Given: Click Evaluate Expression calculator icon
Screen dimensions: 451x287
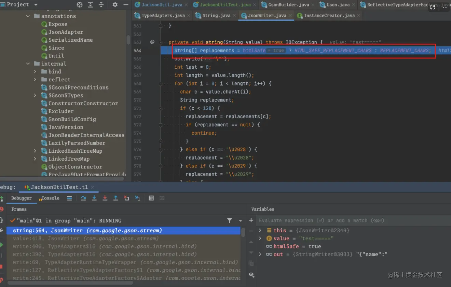Looking at the screenshot, I should (151, 198).
